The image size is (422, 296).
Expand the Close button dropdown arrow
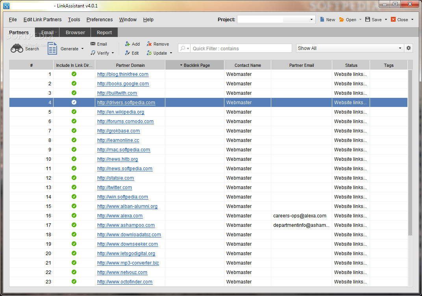412,20
